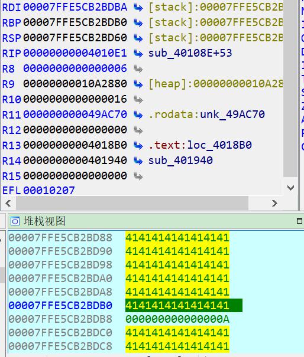Follow the jump arrow next to RIP
304x357 pixels.
pyautogui.click(x=138, y=54)
